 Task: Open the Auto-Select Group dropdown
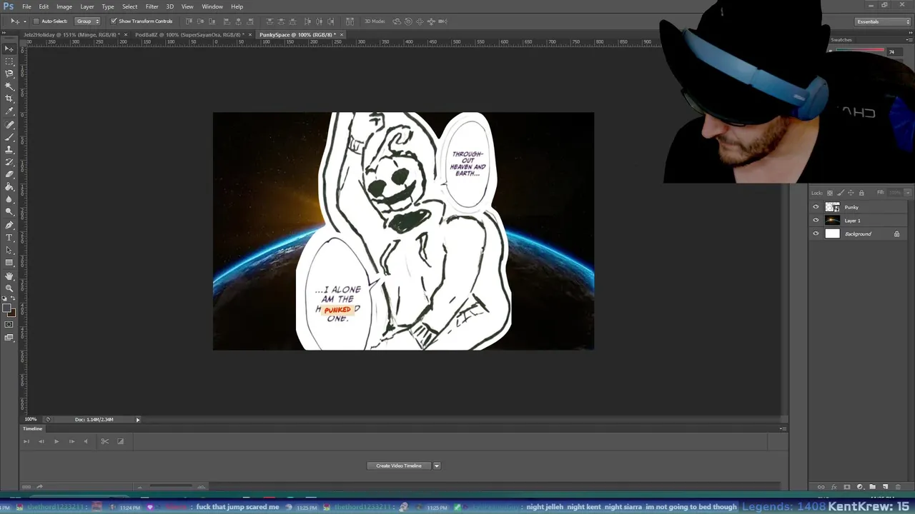tap(88, 21)
